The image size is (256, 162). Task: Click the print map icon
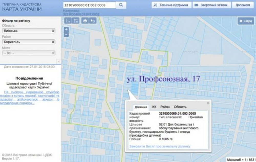tap(84, 21)
